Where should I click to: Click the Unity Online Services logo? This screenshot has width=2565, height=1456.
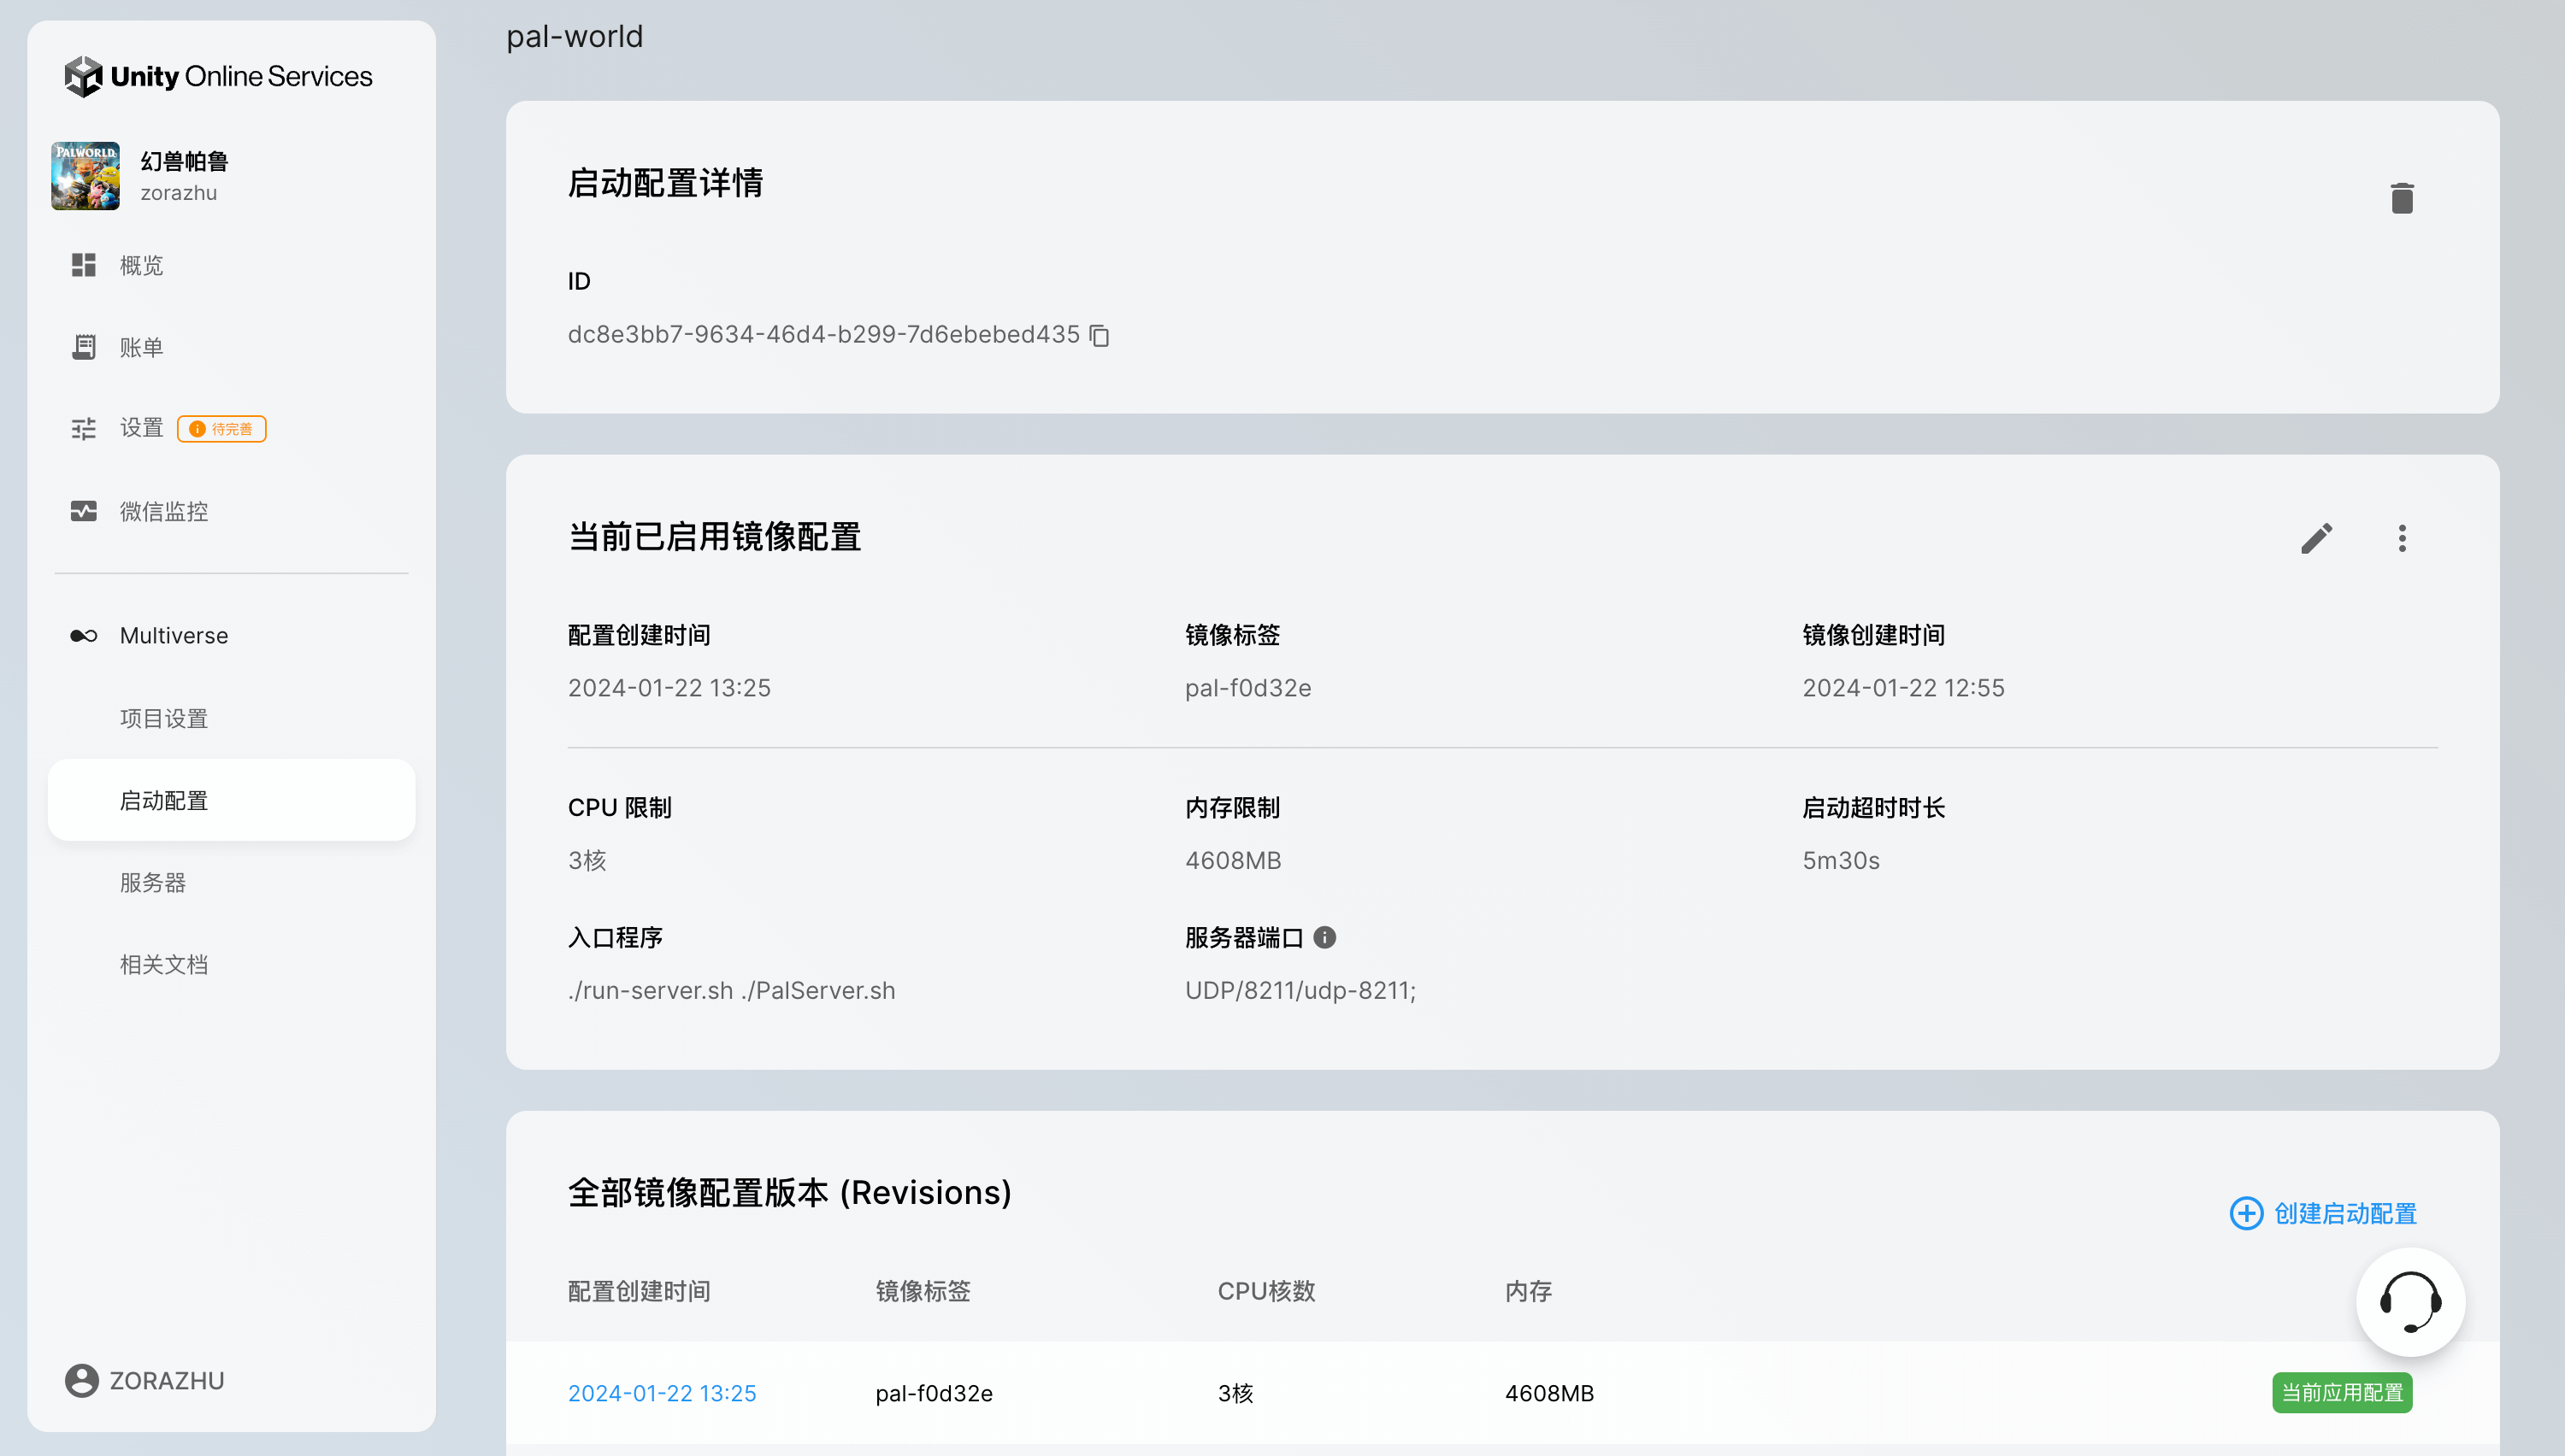[218, 76]
